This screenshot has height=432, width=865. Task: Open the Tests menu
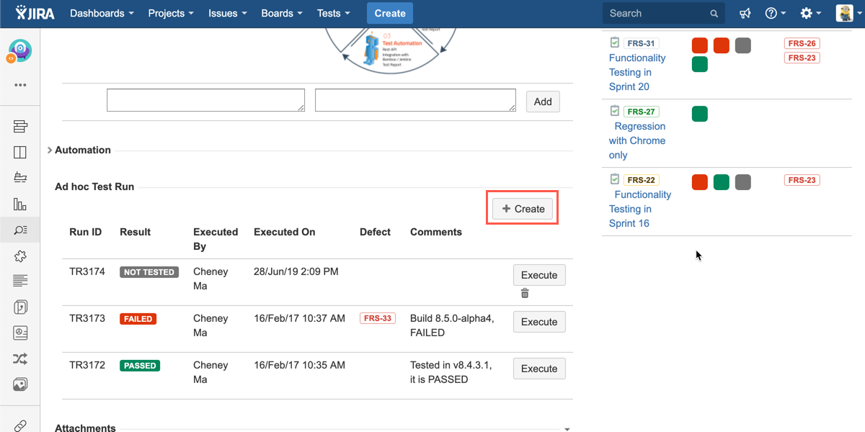tap(333, 14)
